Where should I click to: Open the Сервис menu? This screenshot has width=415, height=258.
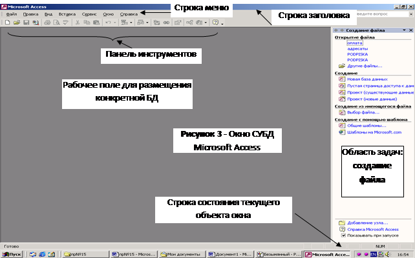pos(89,14)
